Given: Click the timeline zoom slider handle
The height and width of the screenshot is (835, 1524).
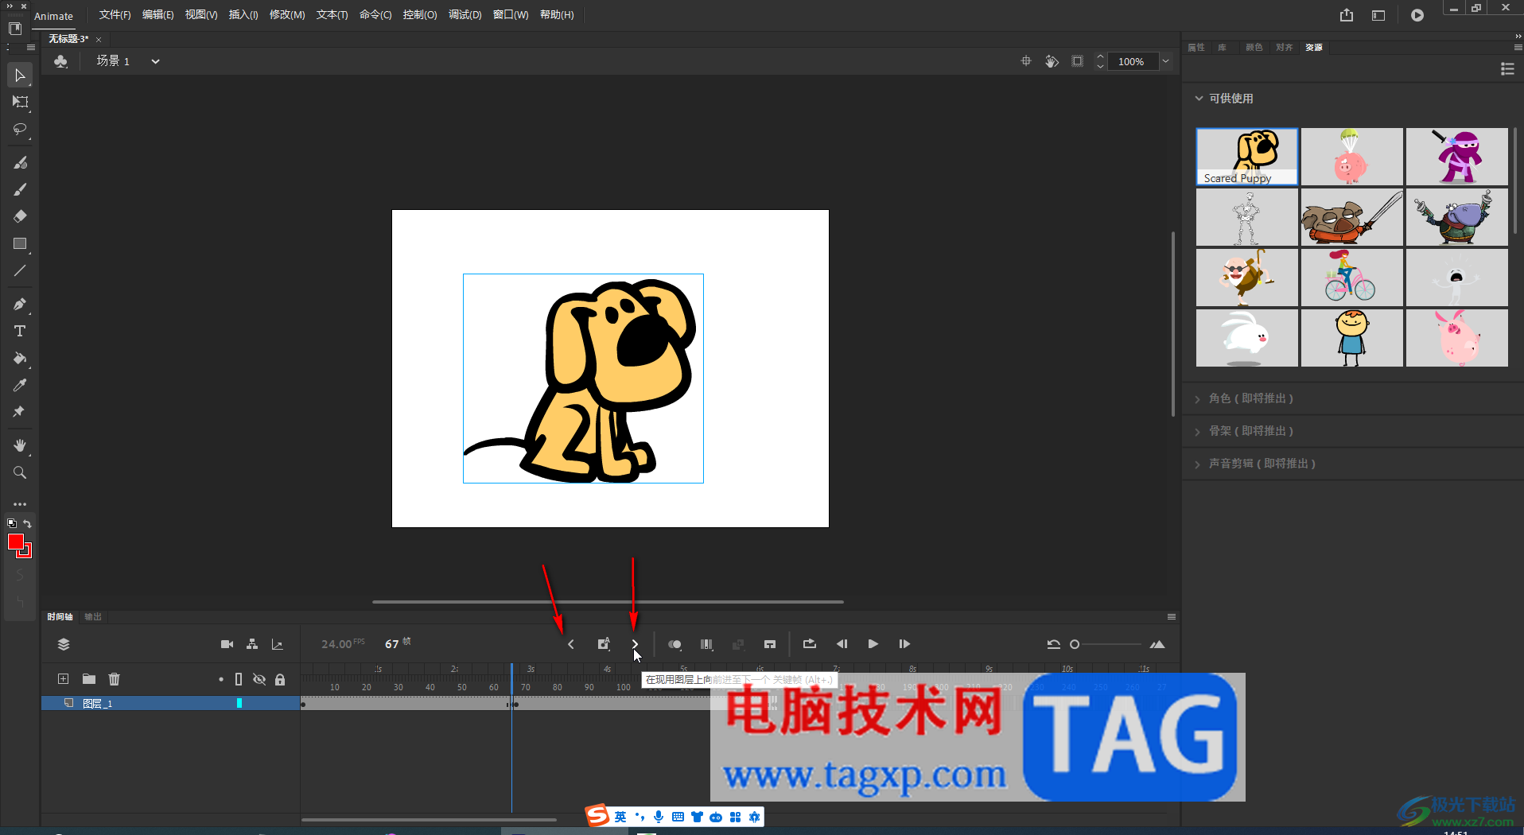Looking at the screenshot, I should [1075, 644].
